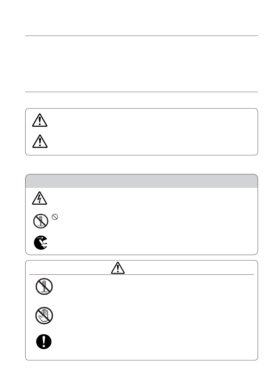
Task: Click the lower warning triangle in first box
Action: (x=40, y=141)
